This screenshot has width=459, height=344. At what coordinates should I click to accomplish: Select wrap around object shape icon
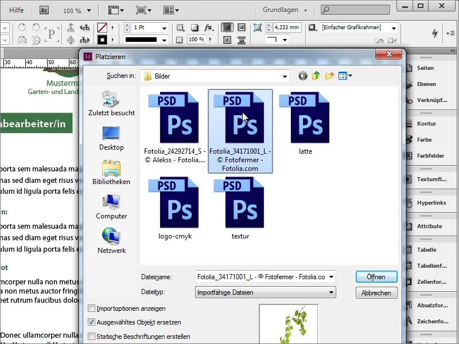click(227, 40)
